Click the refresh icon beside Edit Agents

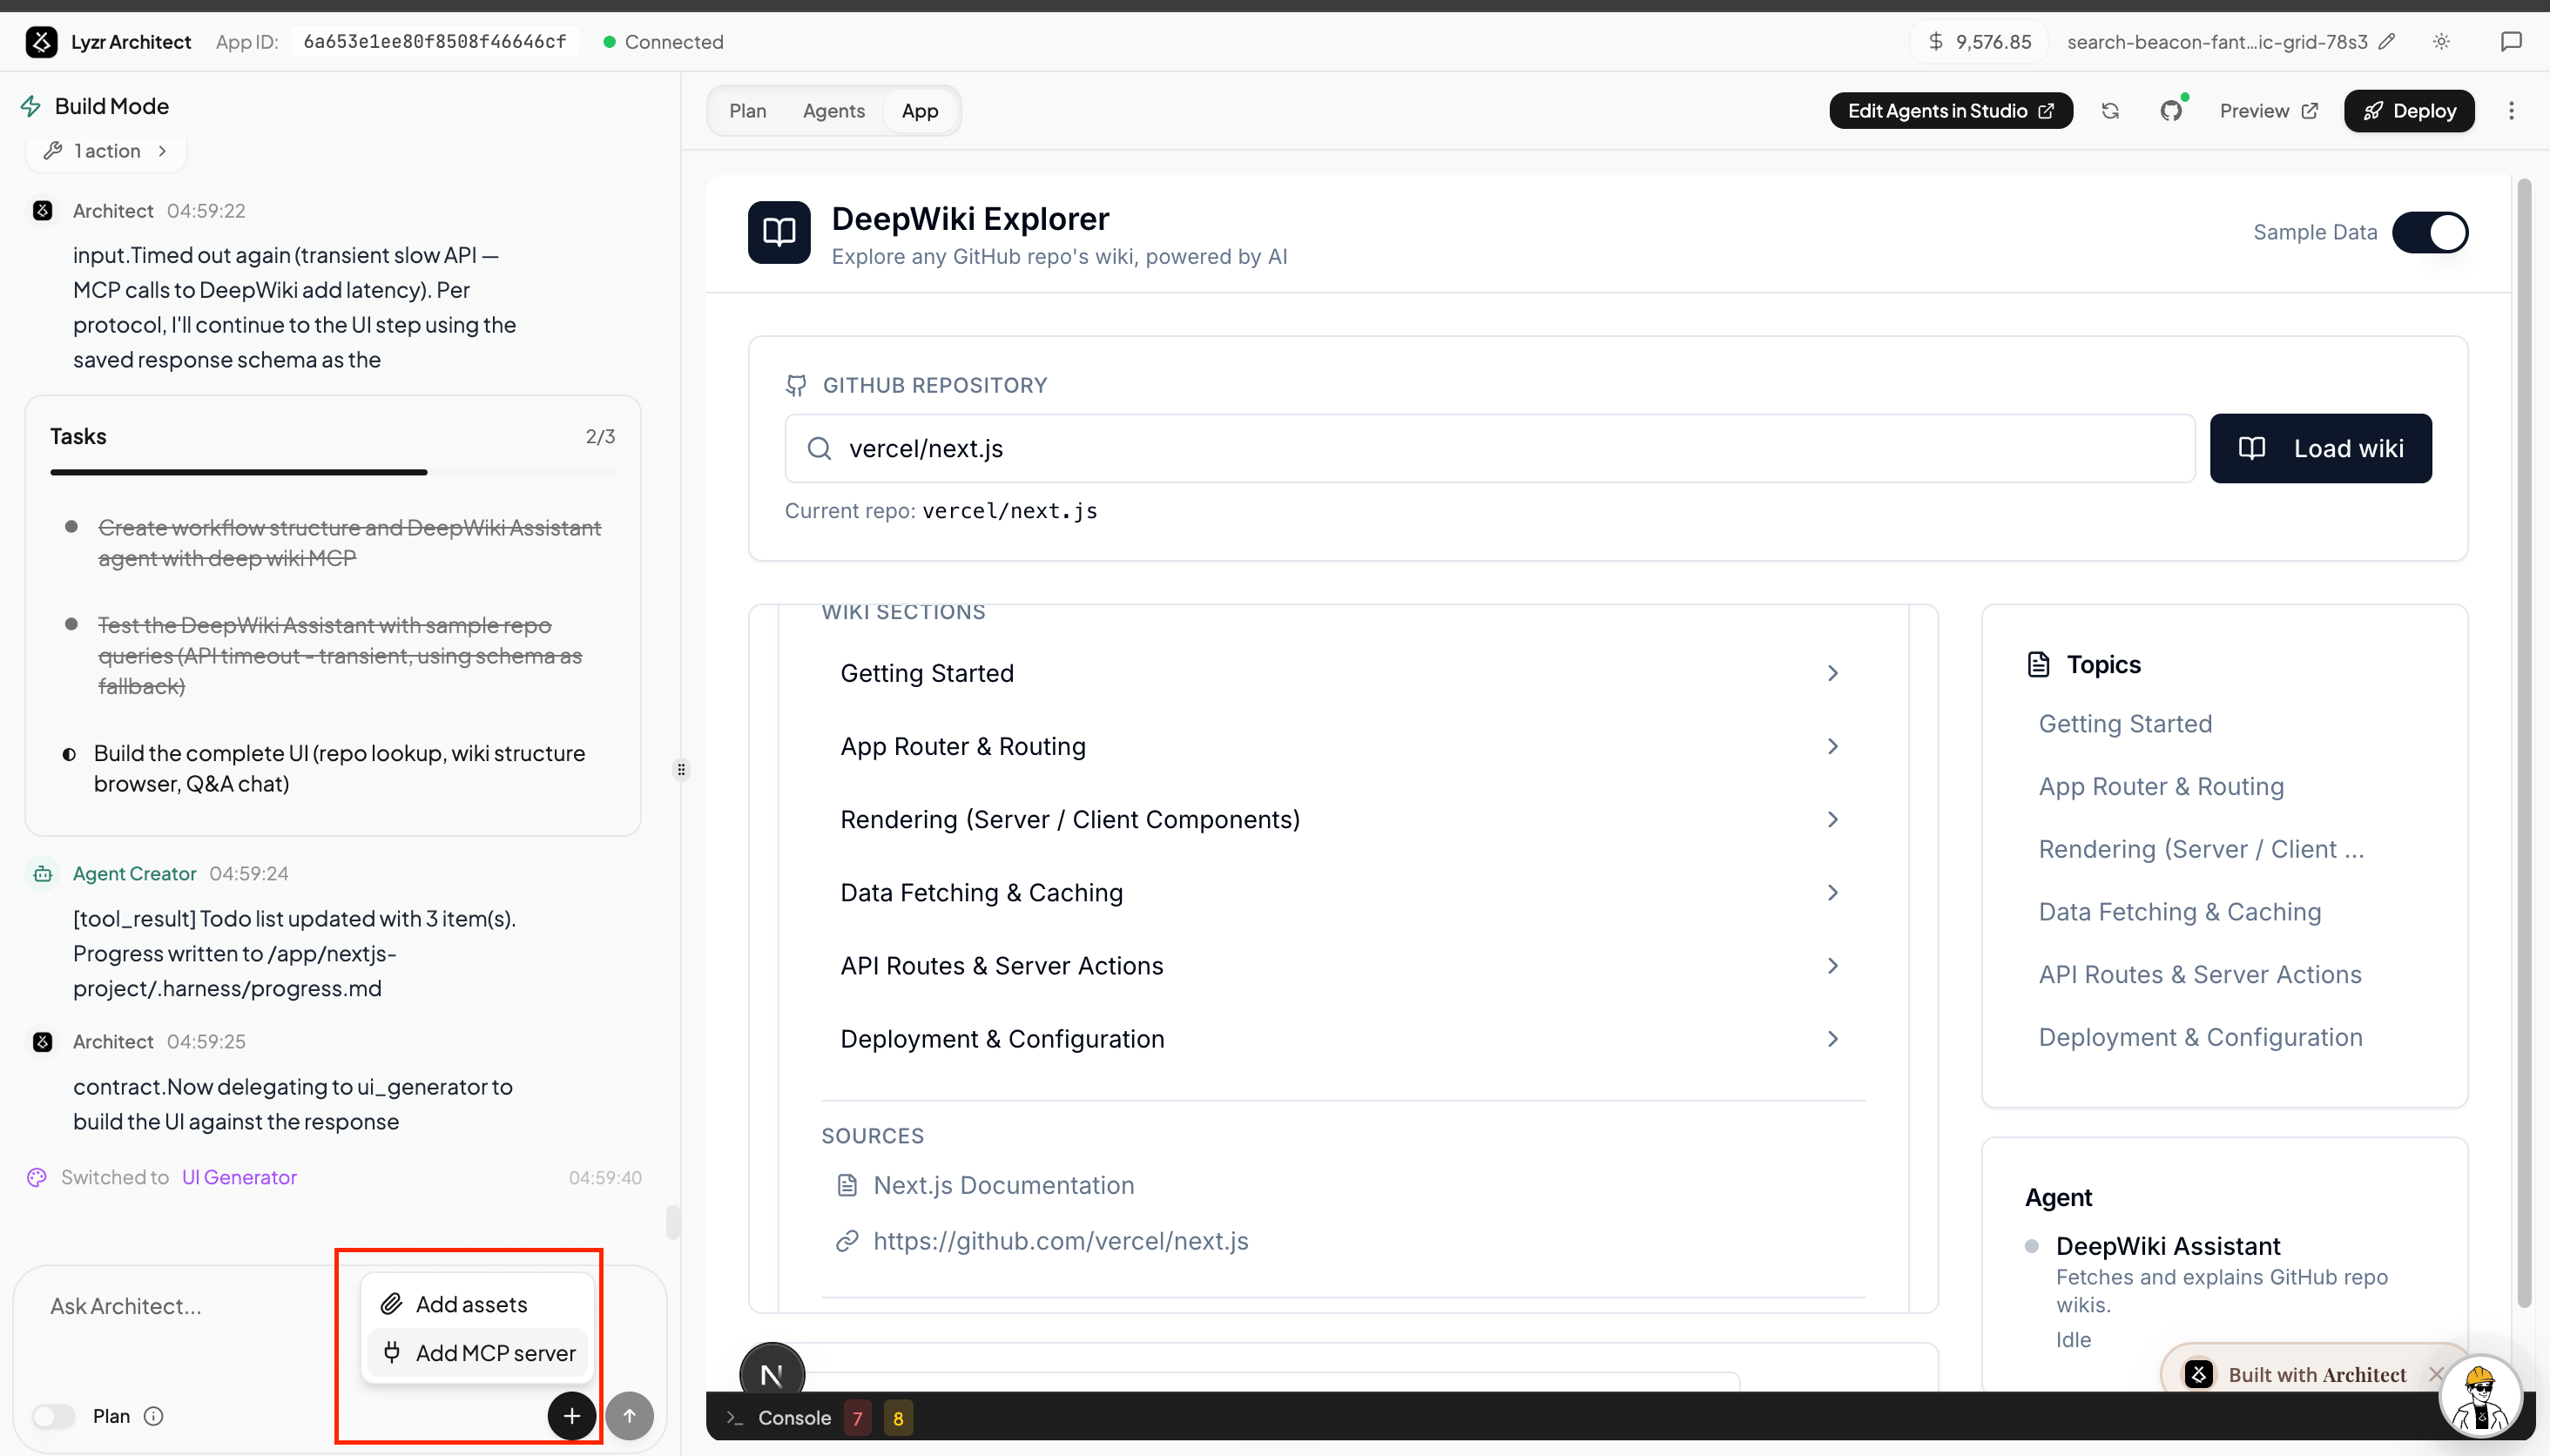coord(2110,111)
